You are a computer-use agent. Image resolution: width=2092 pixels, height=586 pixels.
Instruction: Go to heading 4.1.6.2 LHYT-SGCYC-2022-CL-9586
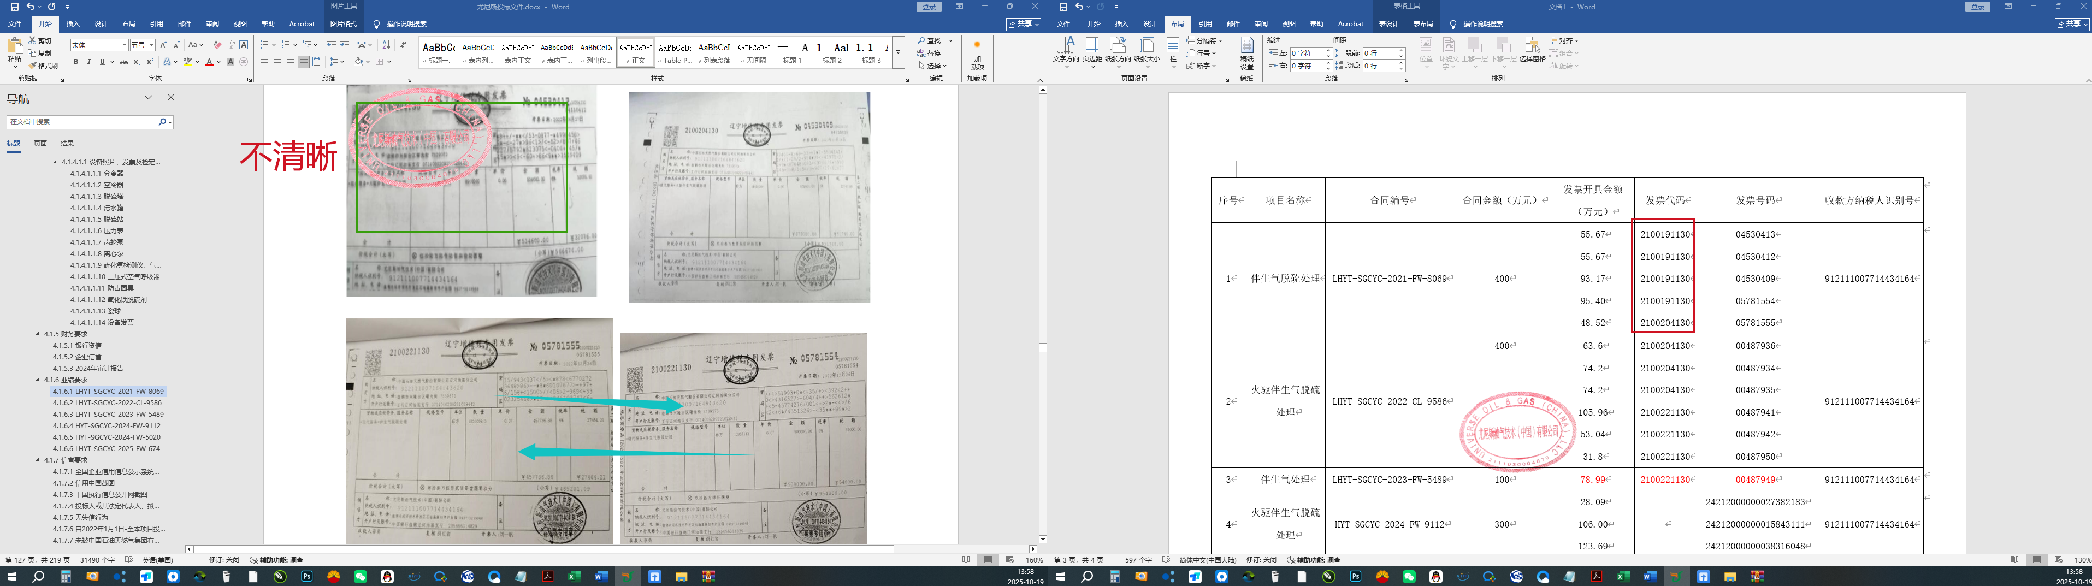[x=107, y=402]
